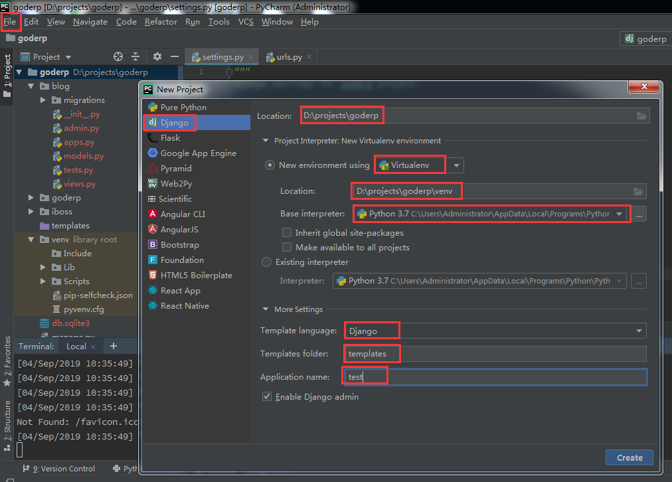Open the Version Control tool window
Image resolution: width=672 pixels, height=482 pixels.
[x=59, y=469]
